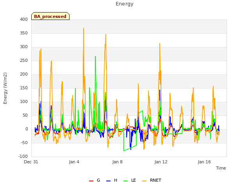The image size is (250, 188).
Task: Click the 400 y-axis tick label
Action: coord(24,19)
